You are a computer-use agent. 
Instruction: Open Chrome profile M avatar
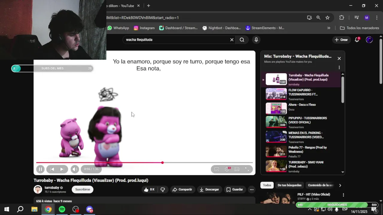pyautogui.click(x=367, y=18)
